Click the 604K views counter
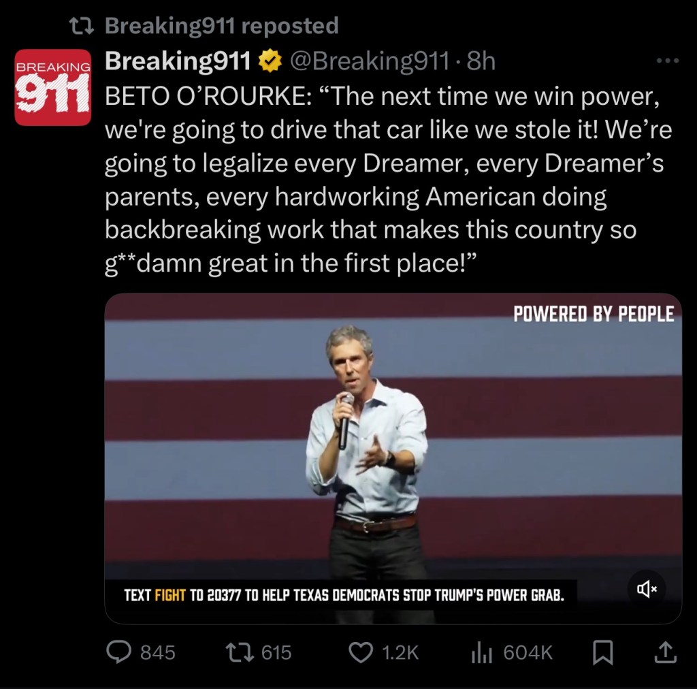This screenshot has width=697, height=689. point(528,652)
